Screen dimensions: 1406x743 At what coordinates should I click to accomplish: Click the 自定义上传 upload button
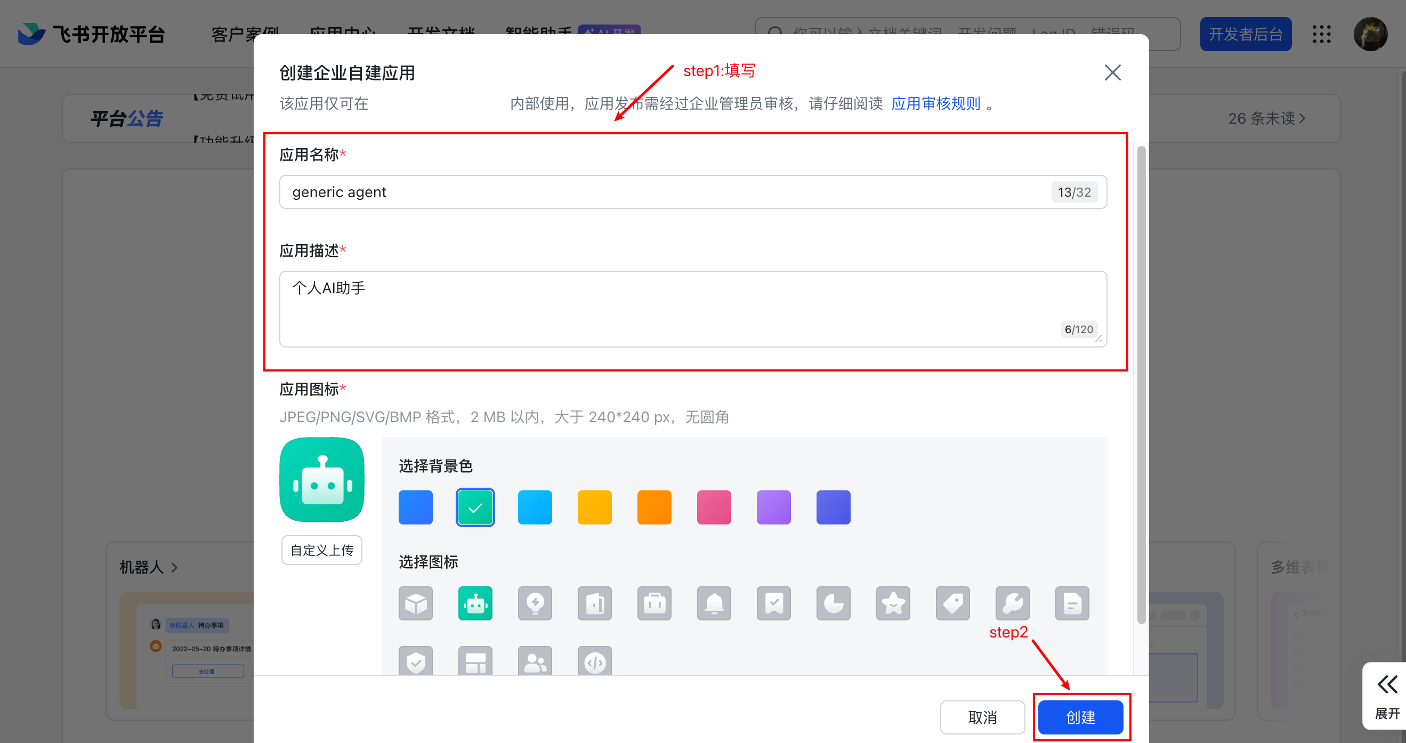[321, 550]
